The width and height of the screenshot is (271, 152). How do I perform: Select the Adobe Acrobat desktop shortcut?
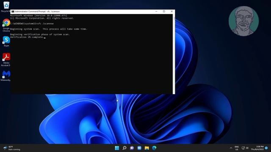point(6,60)
